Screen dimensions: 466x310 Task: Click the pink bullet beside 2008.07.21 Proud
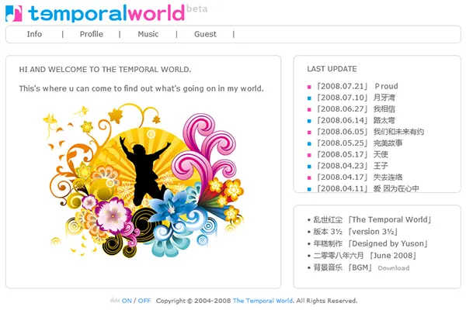pyautogui.click(x=309, y=87)
